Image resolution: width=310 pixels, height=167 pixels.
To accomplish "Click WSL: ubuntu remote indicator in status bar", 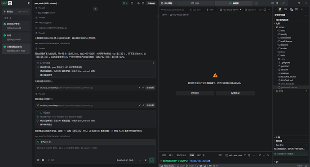I will (x=168, y=166).
